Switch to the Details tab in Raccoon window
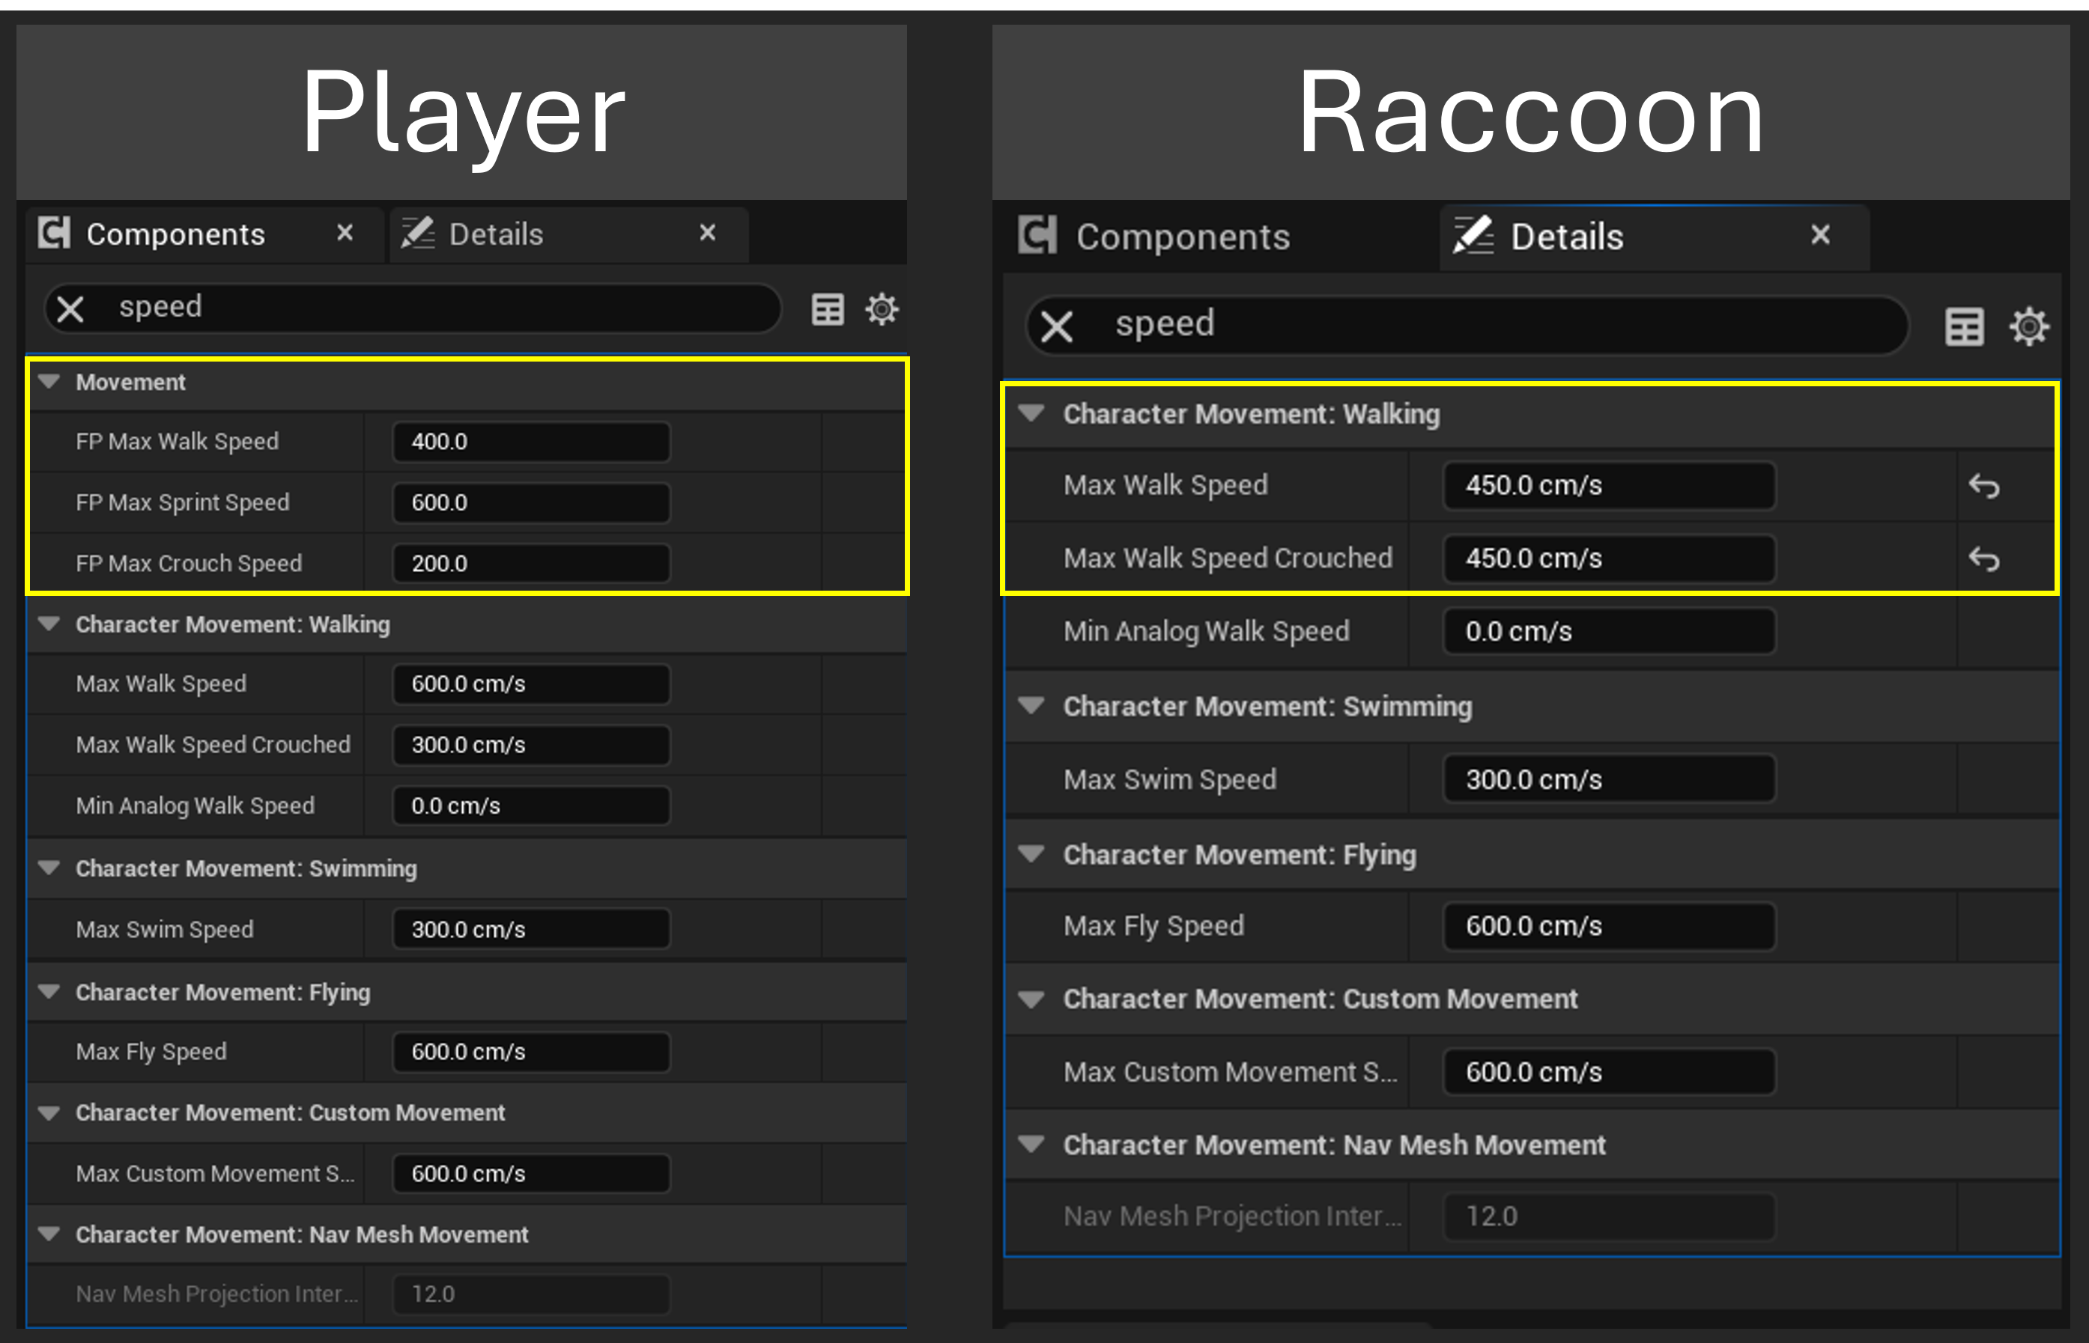The height and width of the screenshot is (1343, 2089). tap(1566, 237)
